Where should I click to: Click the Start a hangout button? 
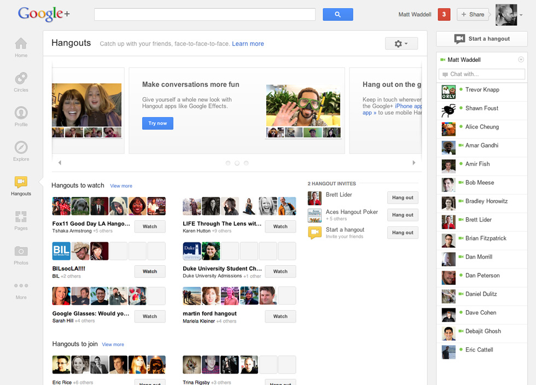481,39
